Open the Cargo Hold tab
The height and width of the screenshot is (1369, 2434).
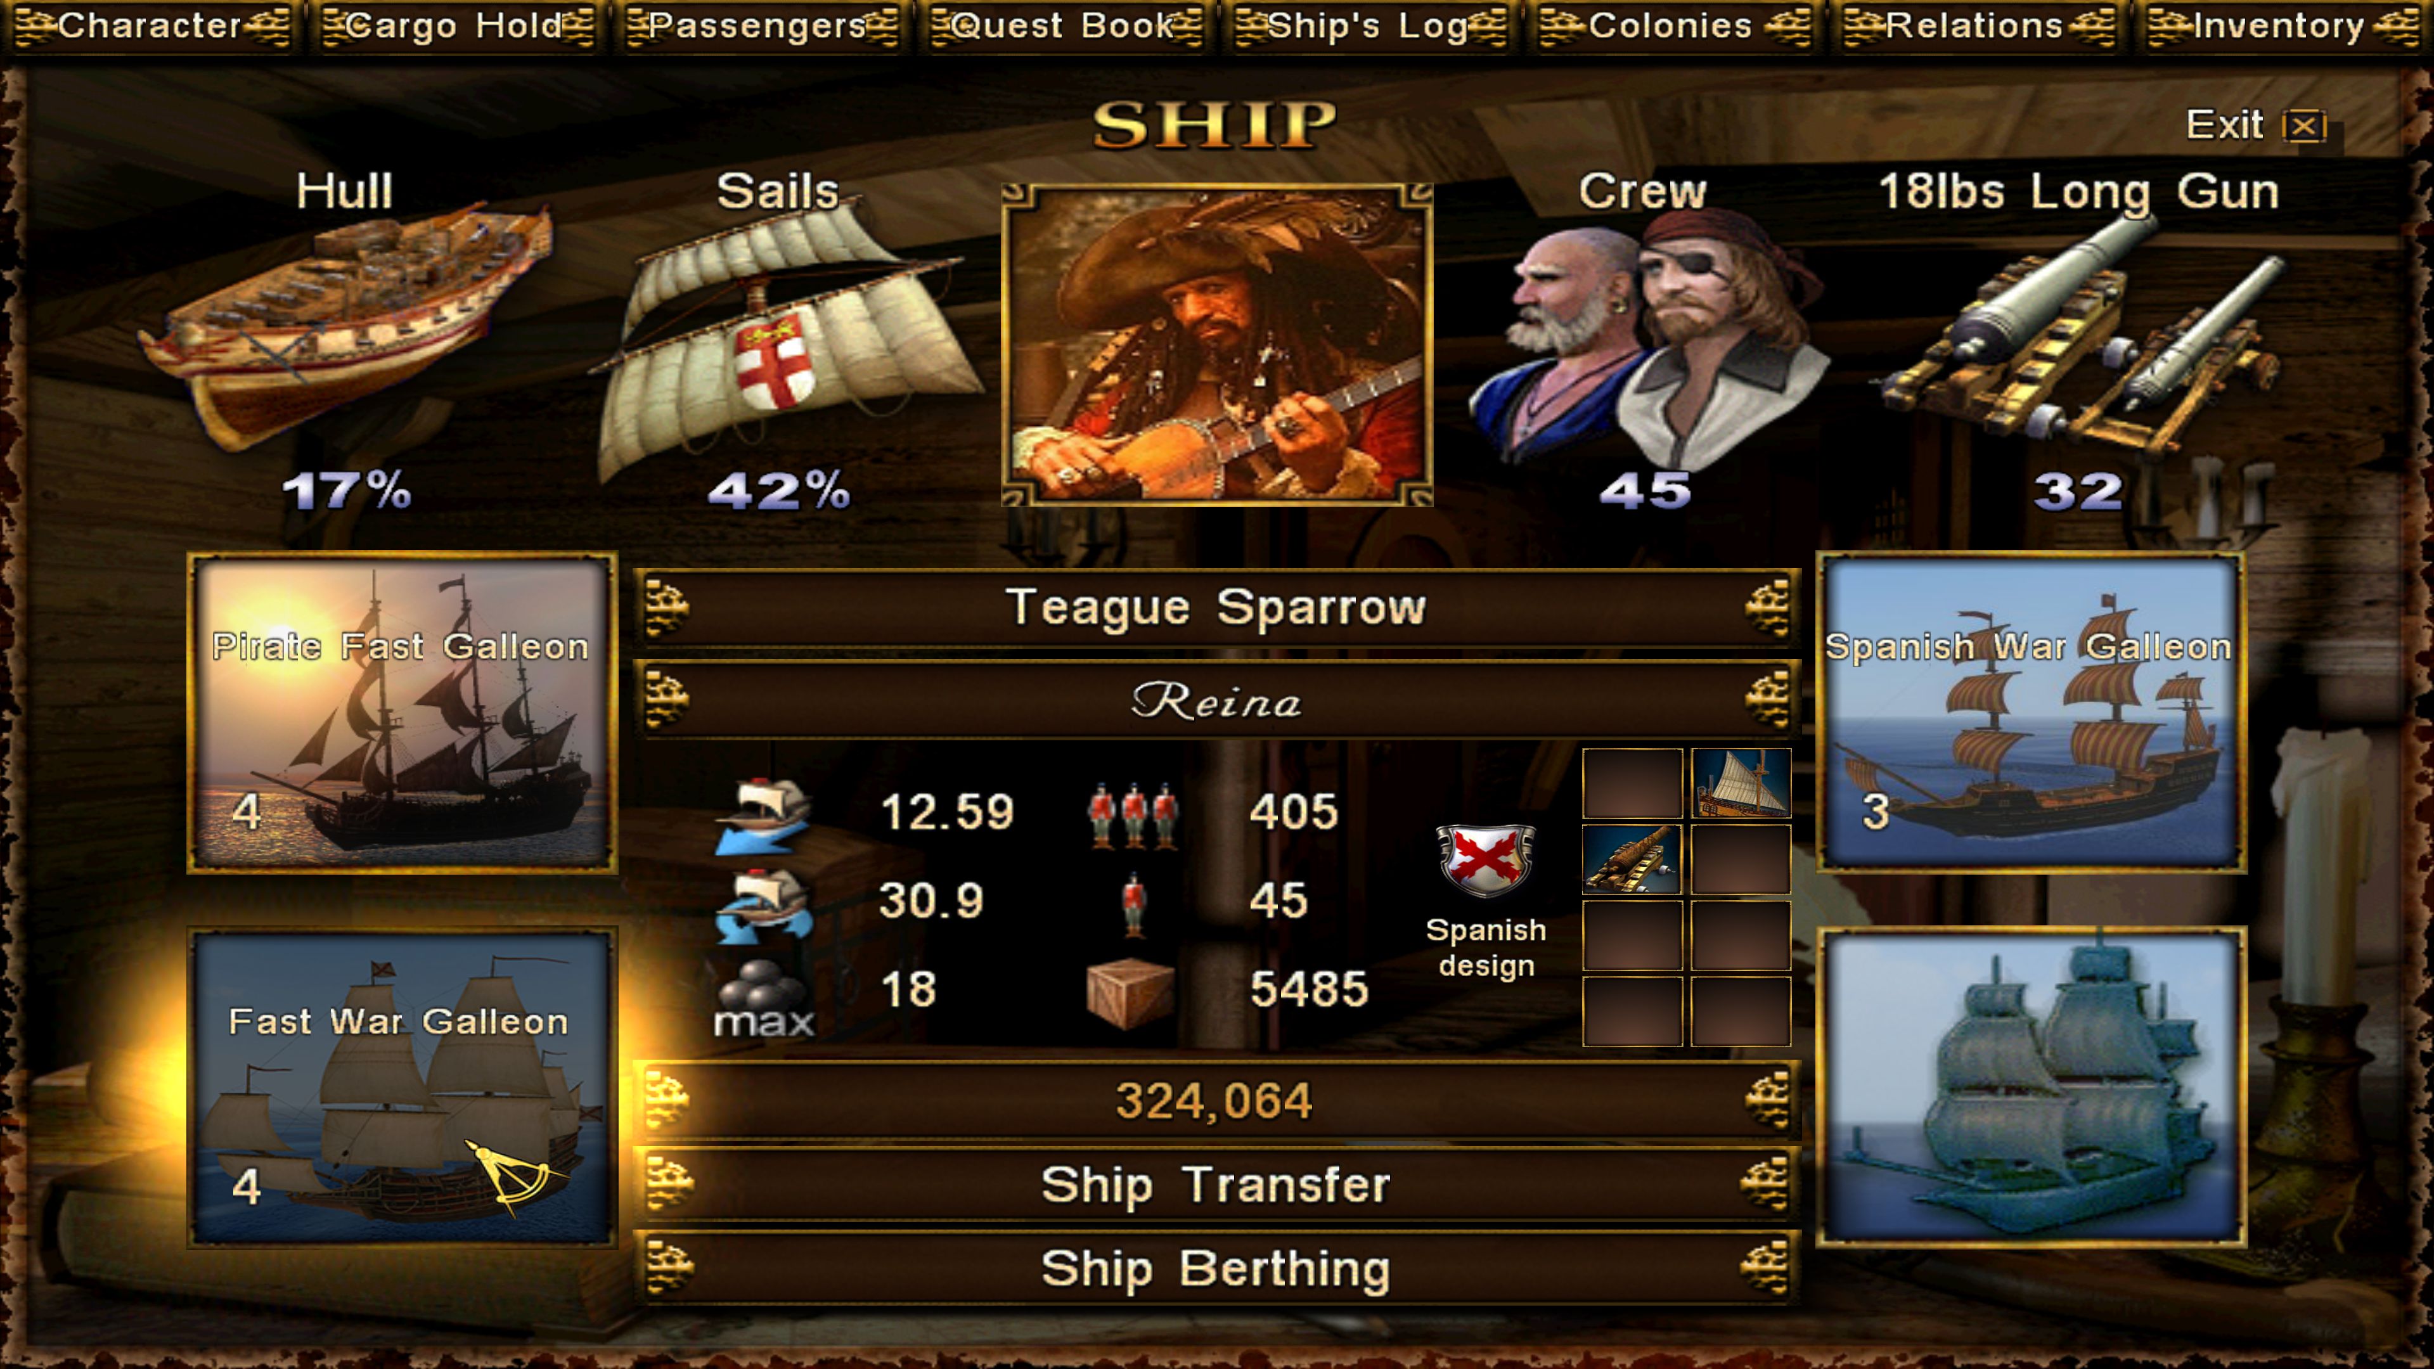tap(457, 25)
